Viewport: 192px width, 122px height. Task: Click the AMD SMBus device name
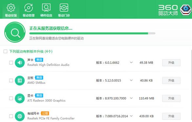36,83
